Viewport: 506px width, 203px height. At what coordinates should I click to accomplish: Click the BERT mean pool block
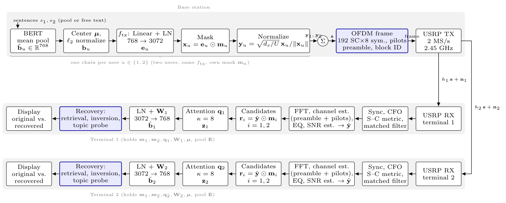pyautogui.click(x=33, y=41)
